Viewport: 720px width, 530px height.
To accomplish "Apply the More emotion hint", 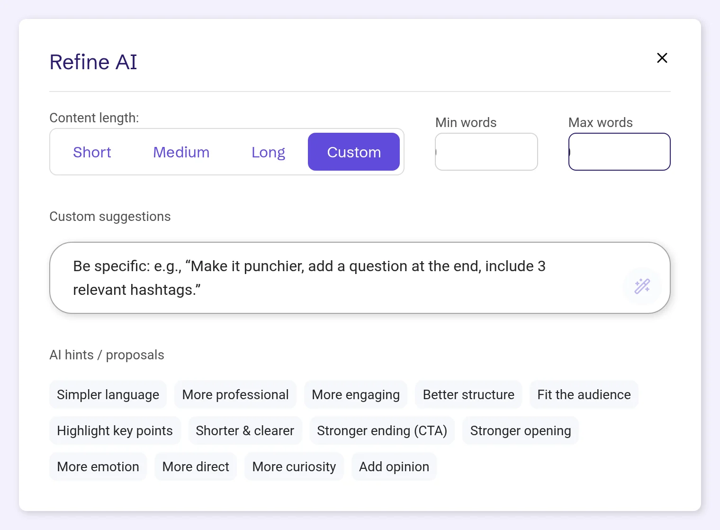I will pyautogui.click(x=98, y=466).
